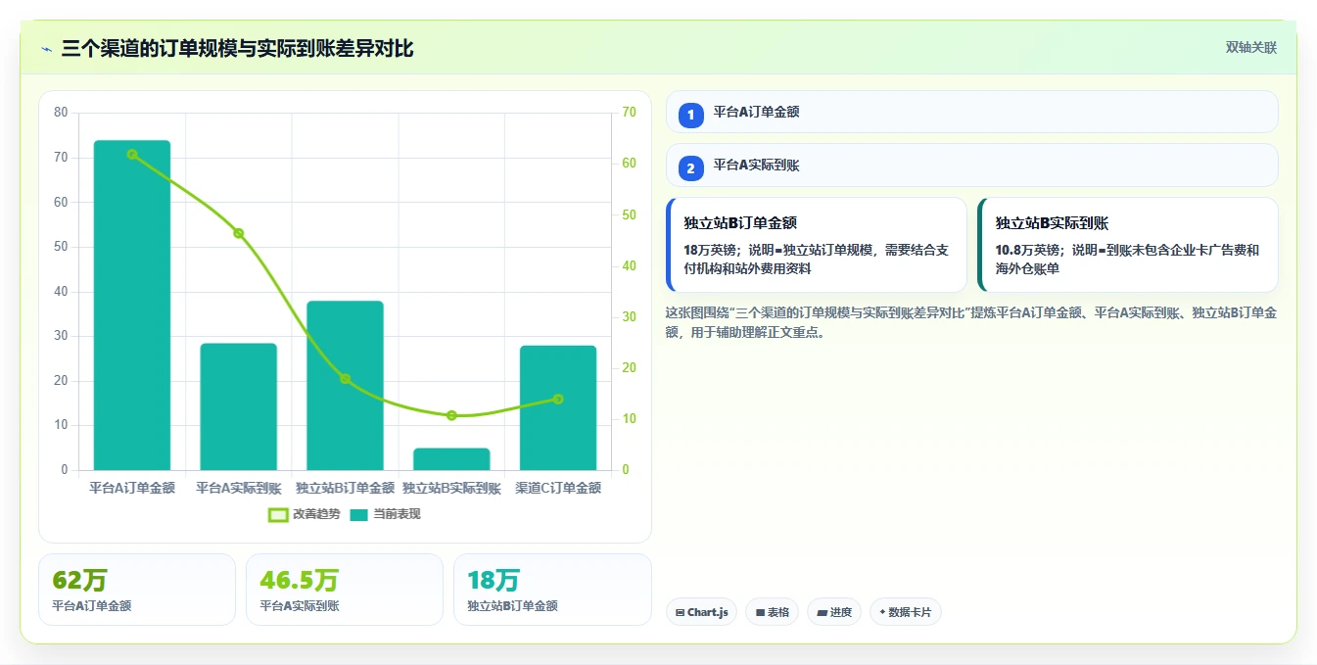Click the trend line point above 渠道C订单金额
The height and width of the screenshot is (665, 1317).
tap(558, 399)
